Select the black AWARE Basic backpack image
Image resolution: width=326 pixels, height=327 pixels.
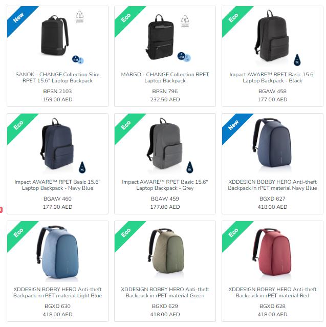coord(272,36)
